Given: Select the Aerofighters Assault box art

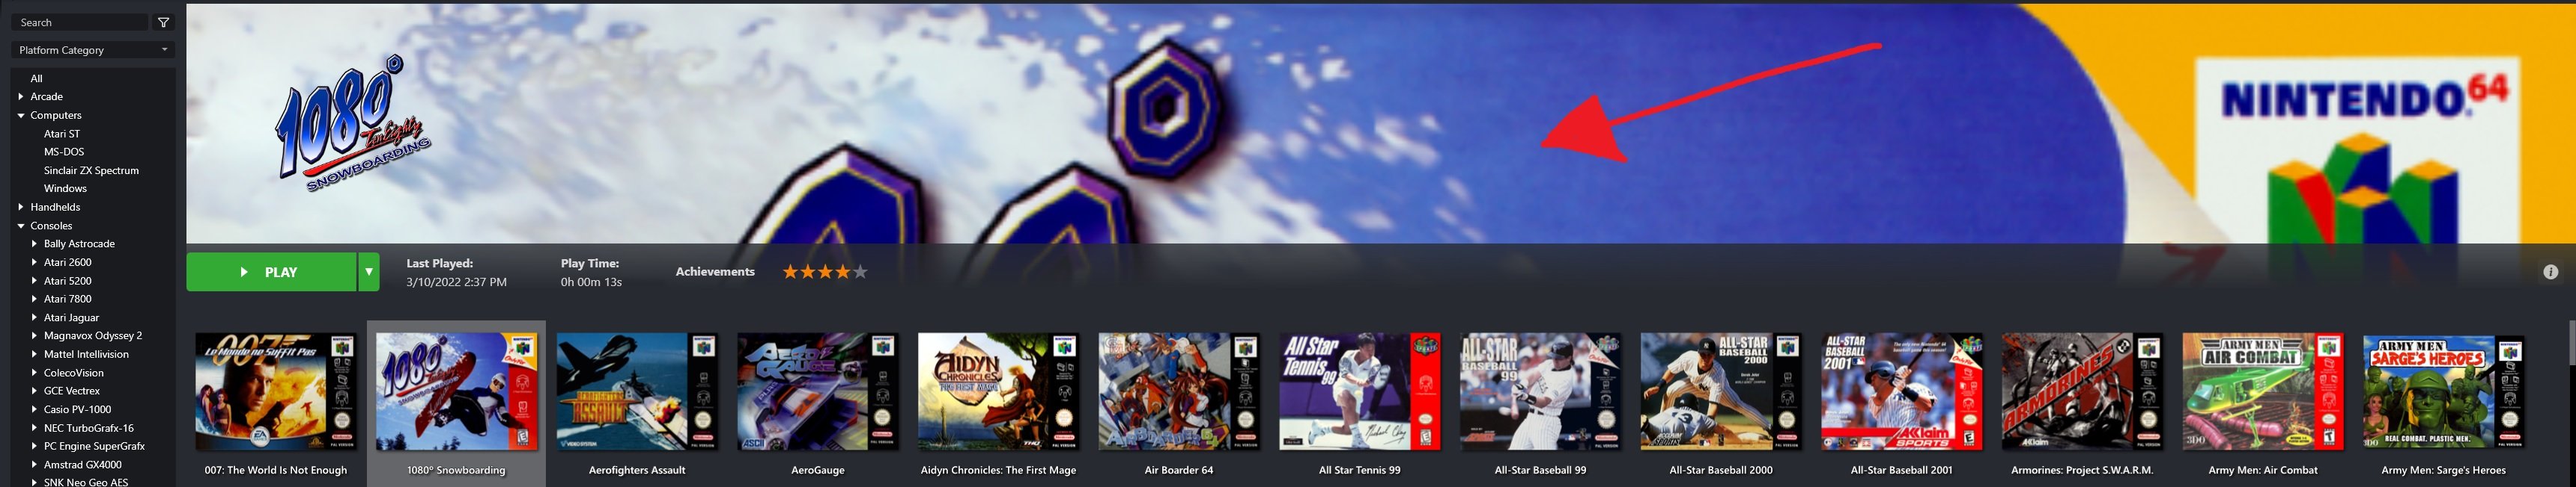Looking at the screenshot, I should 637,391.
